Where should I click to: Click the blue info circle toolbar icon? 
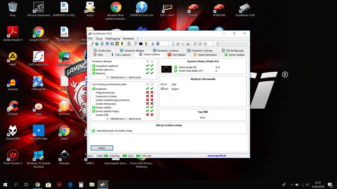click(152, 44)
